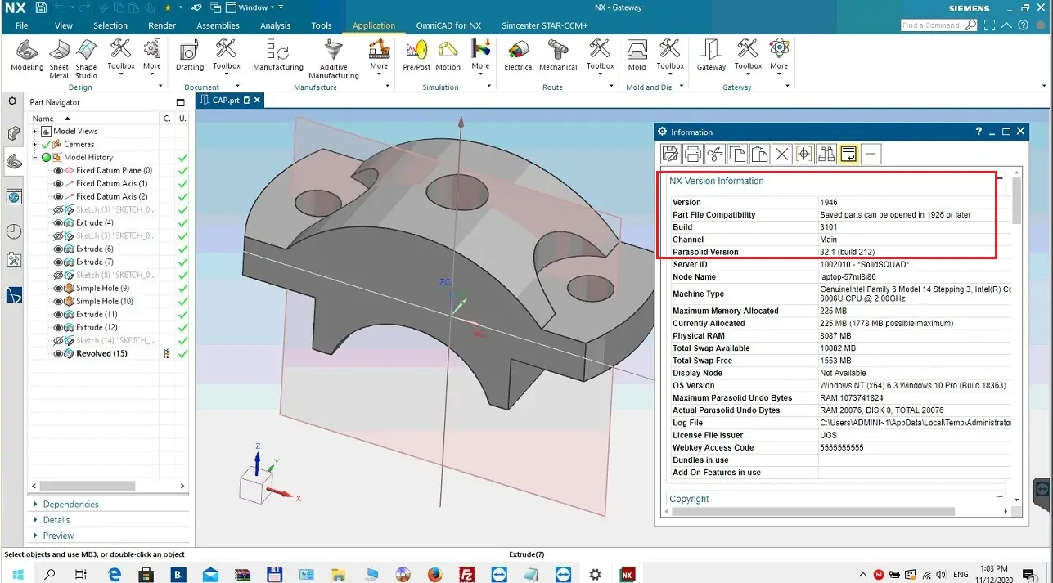The height and width of the screenshot is (583, 1053).
Task: Click the Delete X icon in Information window
Action: tap(781, 154)
